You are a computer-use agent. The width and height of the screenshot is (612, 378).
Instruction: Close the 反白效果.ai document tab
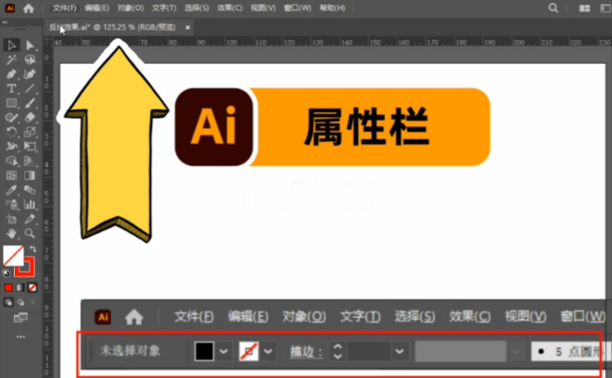(x=188, y=27)
